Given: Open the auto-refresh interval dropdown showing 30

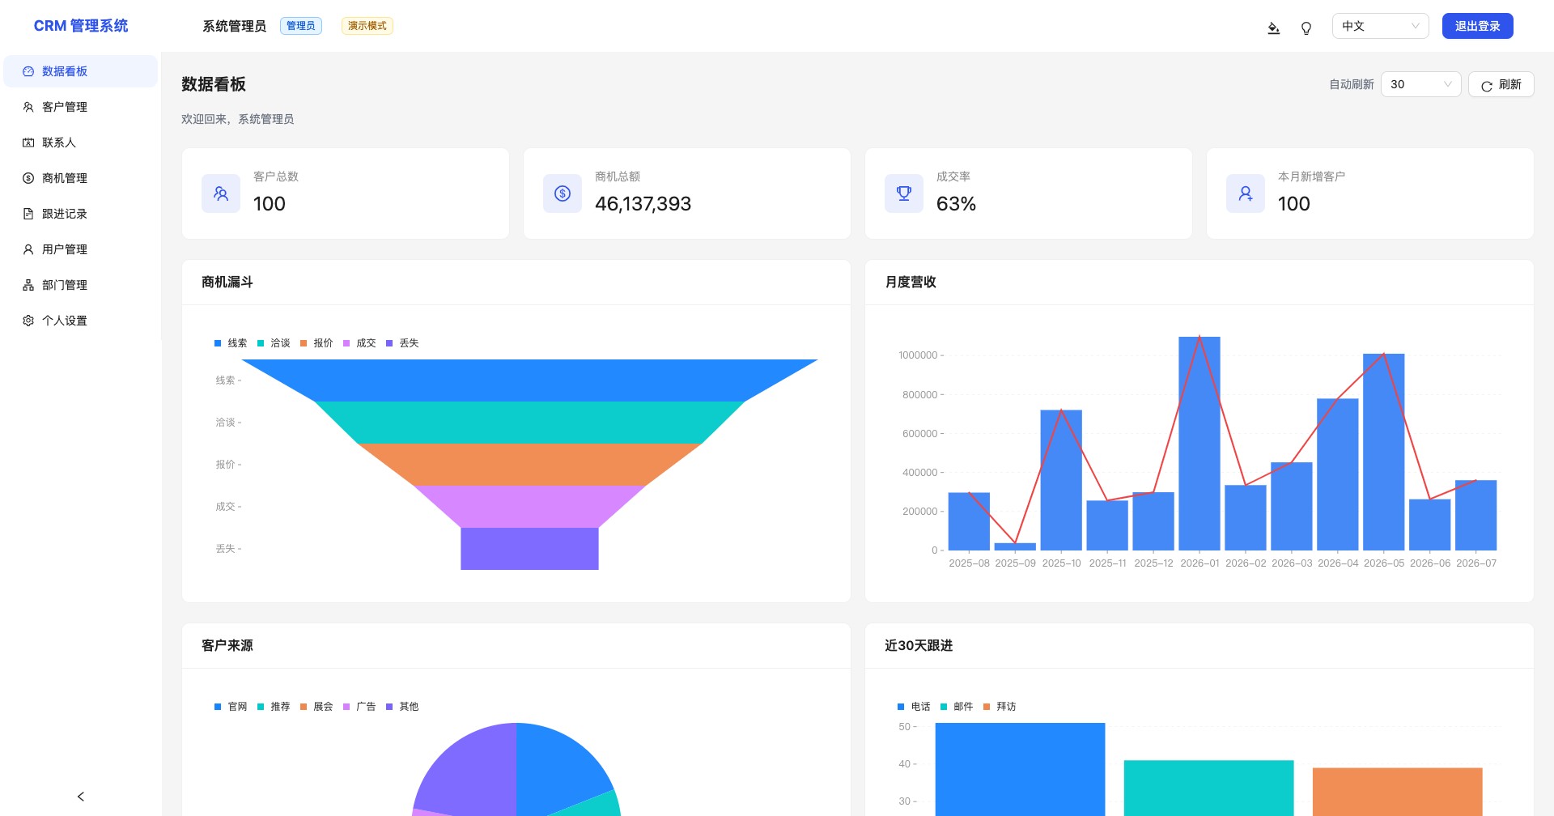Looking at the screenshot, I should [x=1420, y=84].
